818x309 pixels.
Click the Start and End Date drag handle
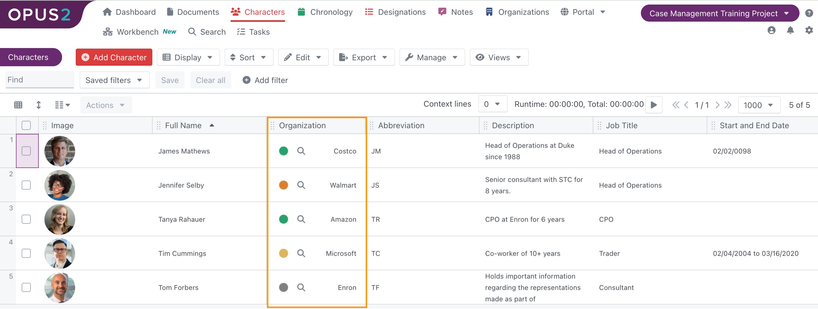(713, 125)
